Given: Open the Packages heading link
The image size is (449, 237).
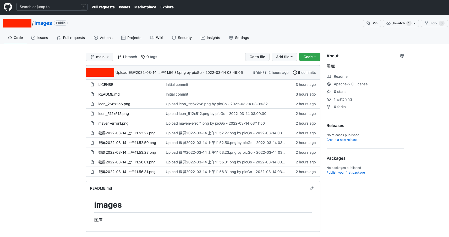Looking at the screenshot, I should 336,158.
